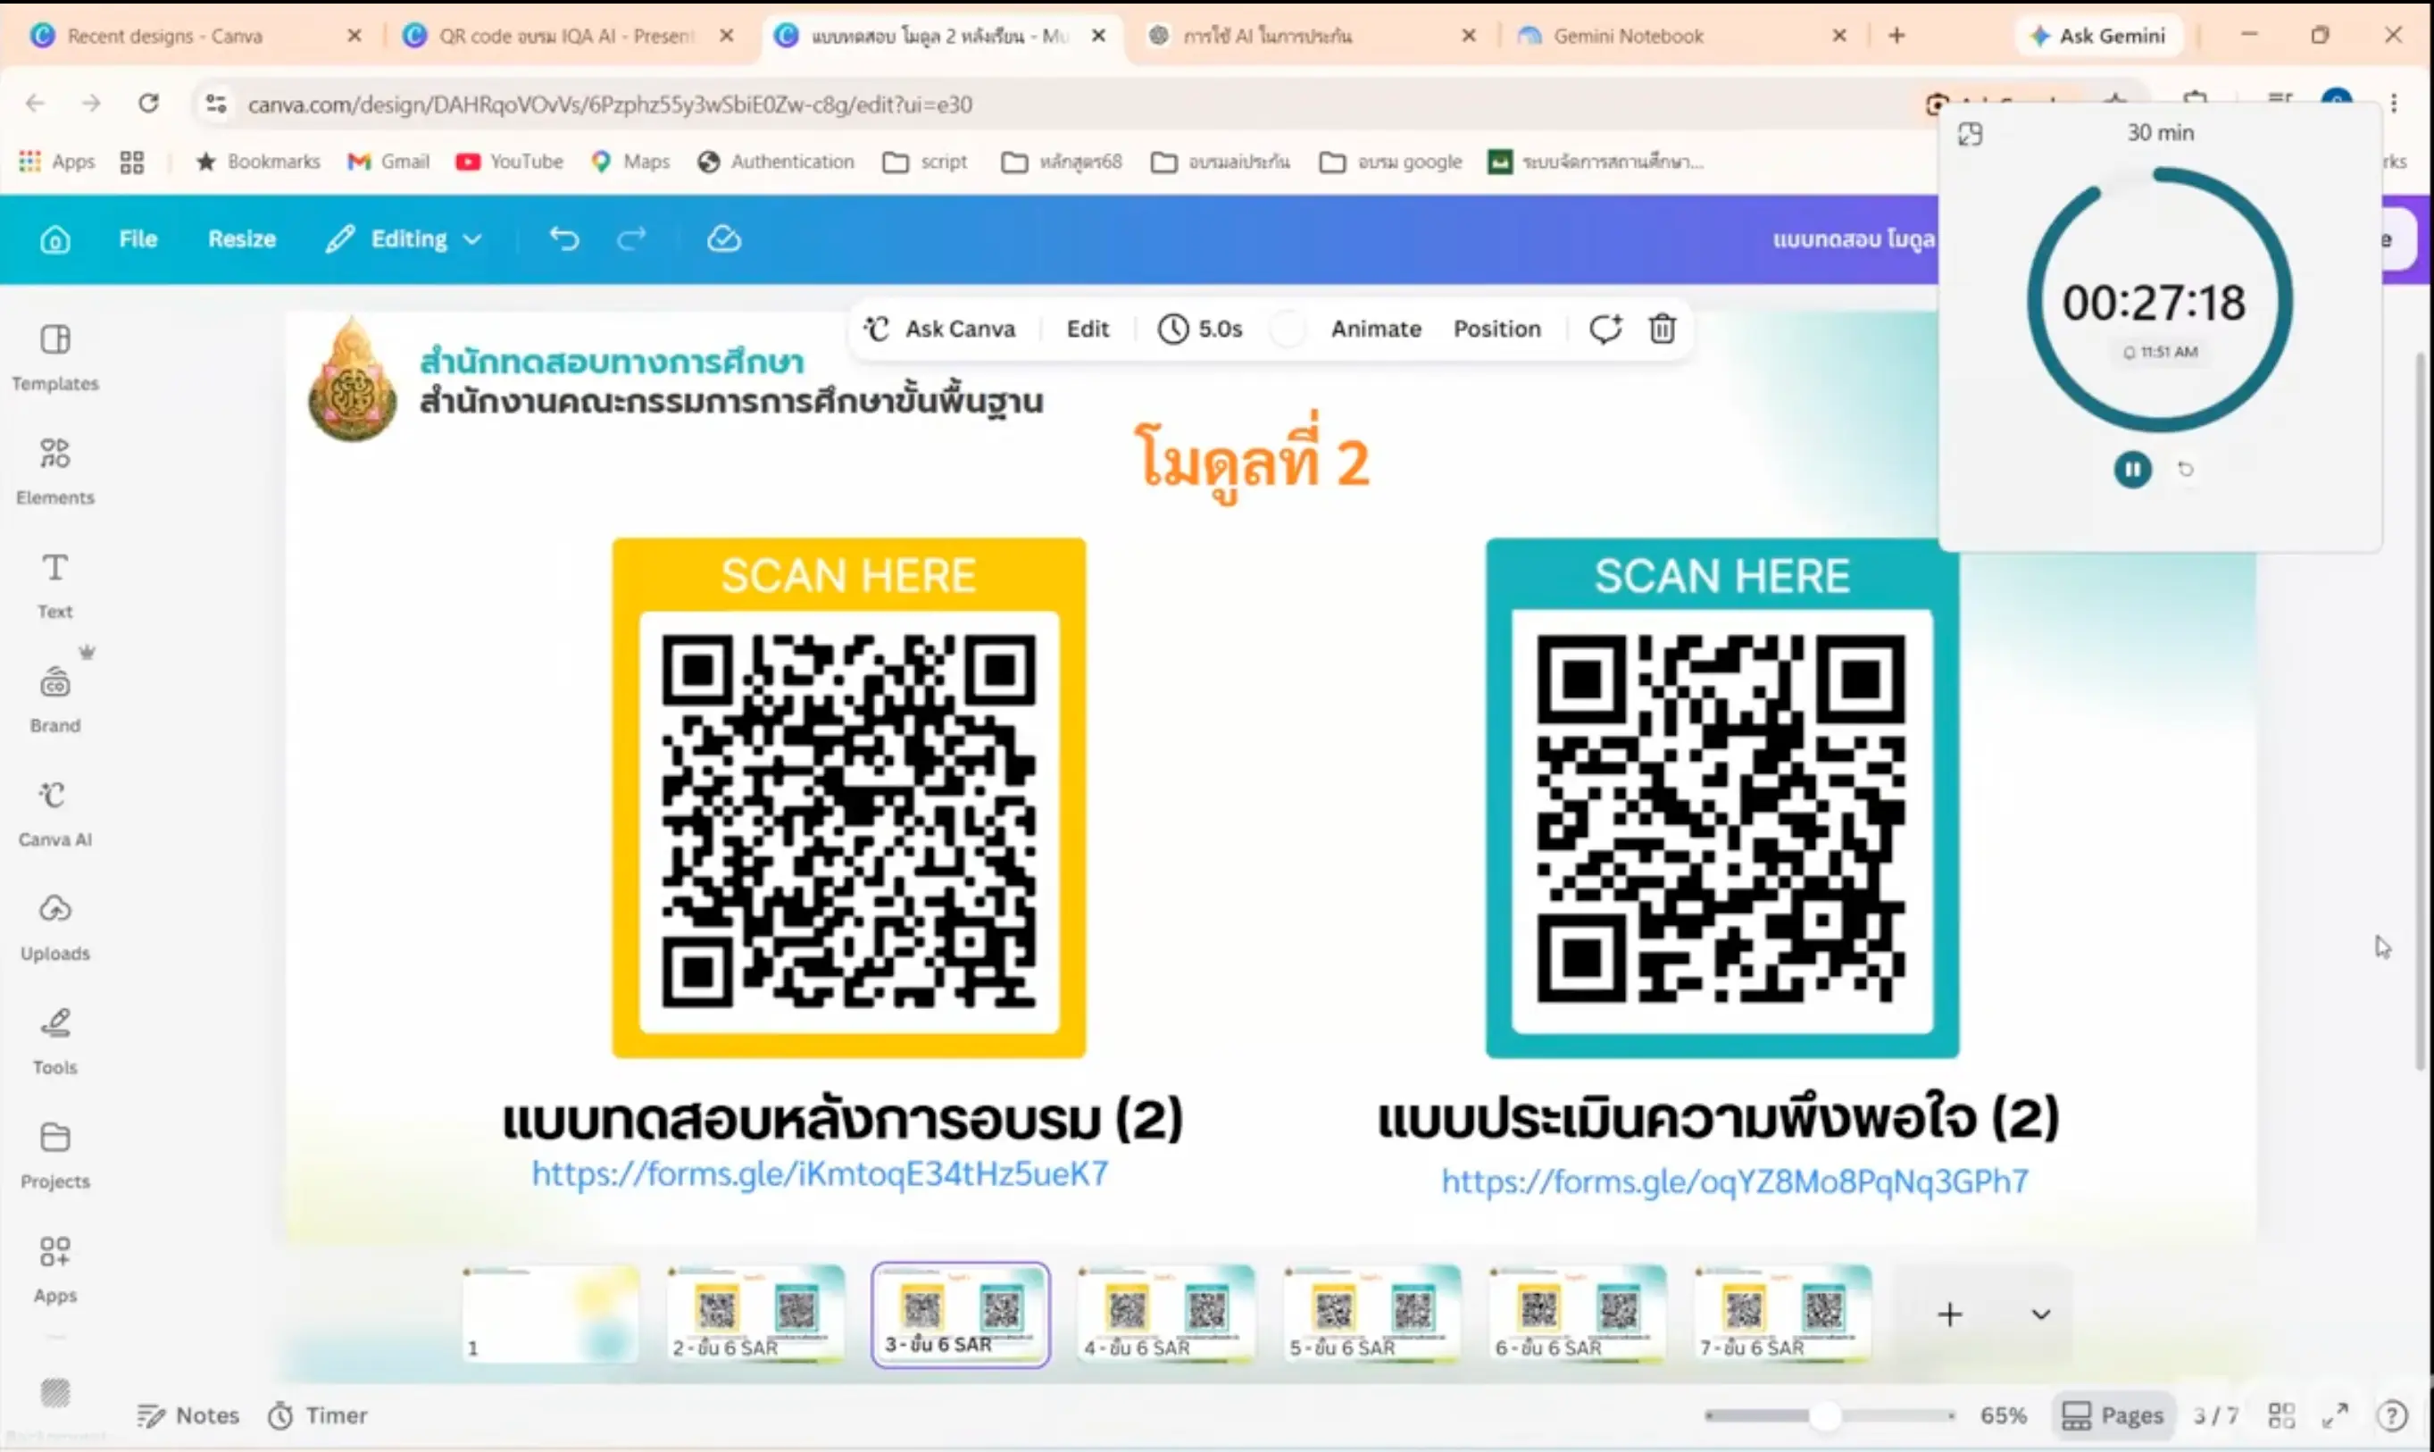The image size is (2434, 1452).
Task: Add a new page with plus button
Action: coord(1950,1314)
